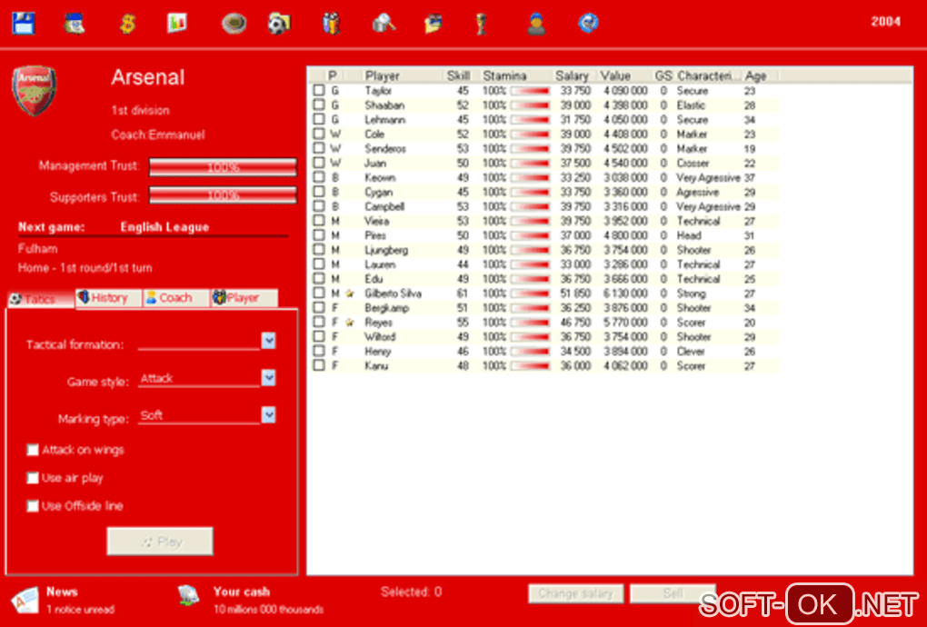Click Gilberto Silva's stamina bar
The width and height of the screenshot is (927, 627).
(531, 294)
